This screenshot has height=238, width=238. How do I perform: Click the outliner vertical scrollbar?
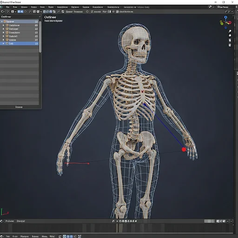(40, 37)
